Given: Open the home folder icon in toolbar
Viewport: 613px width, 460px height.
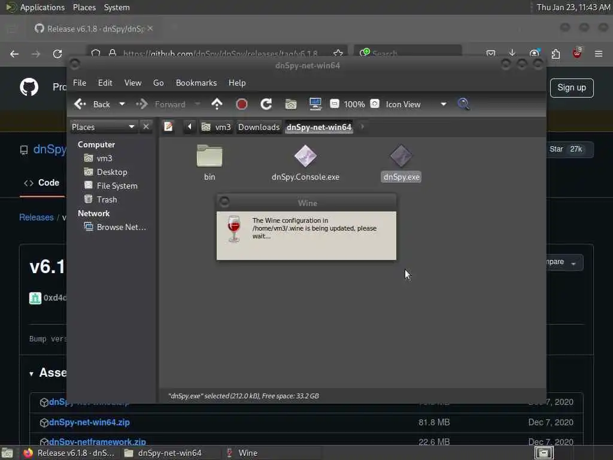Looking at the screenshot, I should (291, 104).
